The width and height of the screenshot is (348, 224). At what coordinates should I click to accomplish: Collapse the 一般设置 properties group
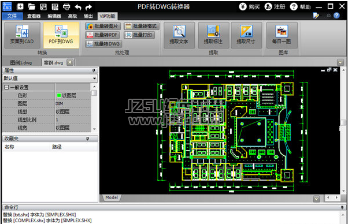(x=6, y=87)
